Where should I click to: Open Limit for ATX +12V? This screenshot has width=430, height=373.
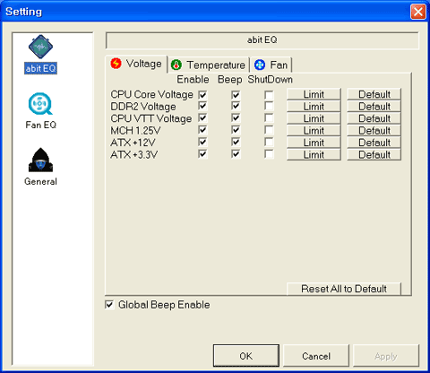point(314,143)
